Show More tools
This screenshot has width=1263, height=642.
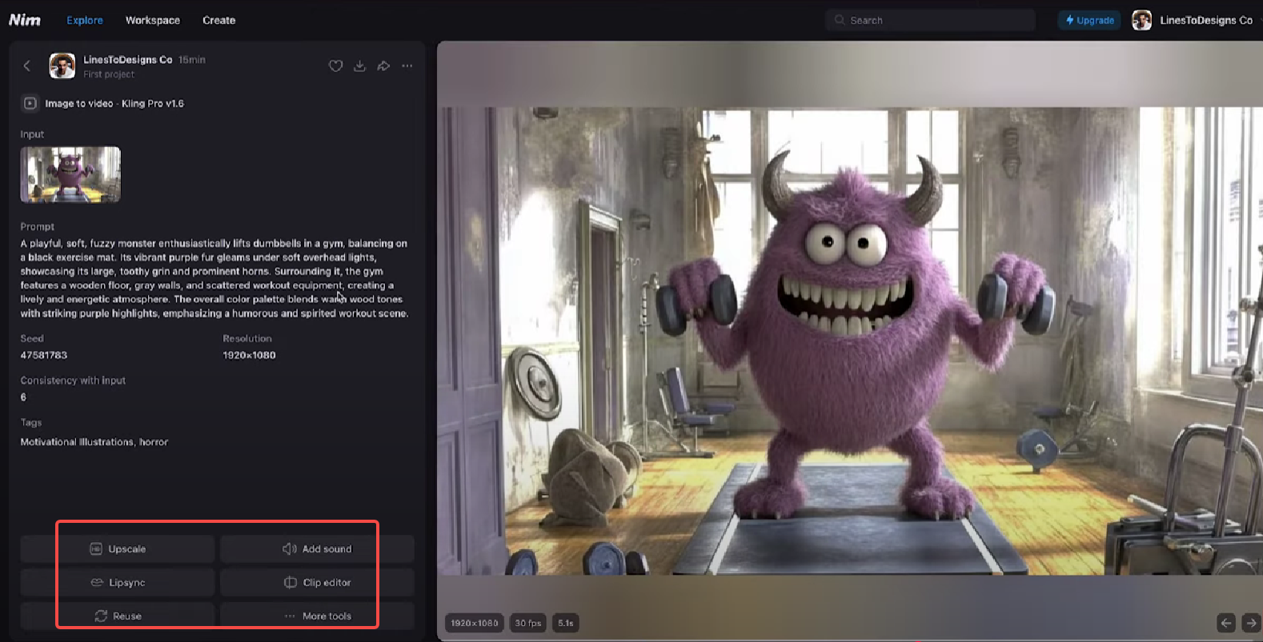coord(317,616)
